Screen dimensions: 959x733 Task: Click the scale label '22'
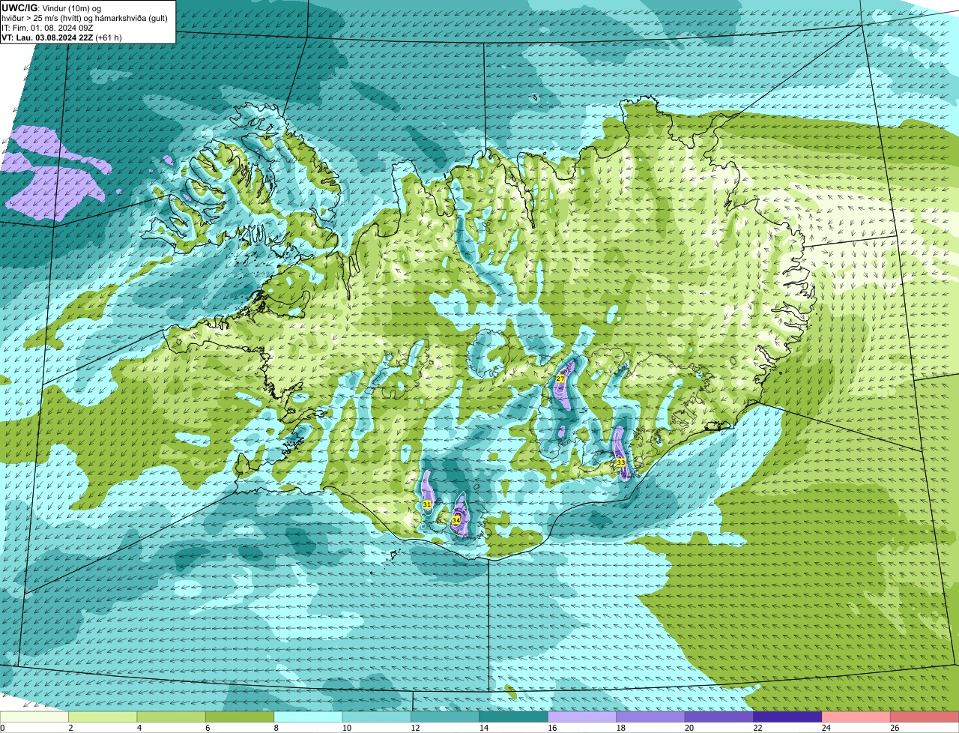coord(756,728)
